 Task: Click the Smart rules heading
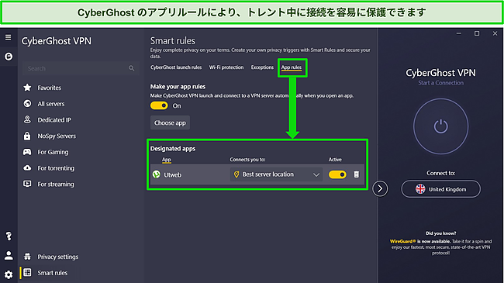[173, 41]
